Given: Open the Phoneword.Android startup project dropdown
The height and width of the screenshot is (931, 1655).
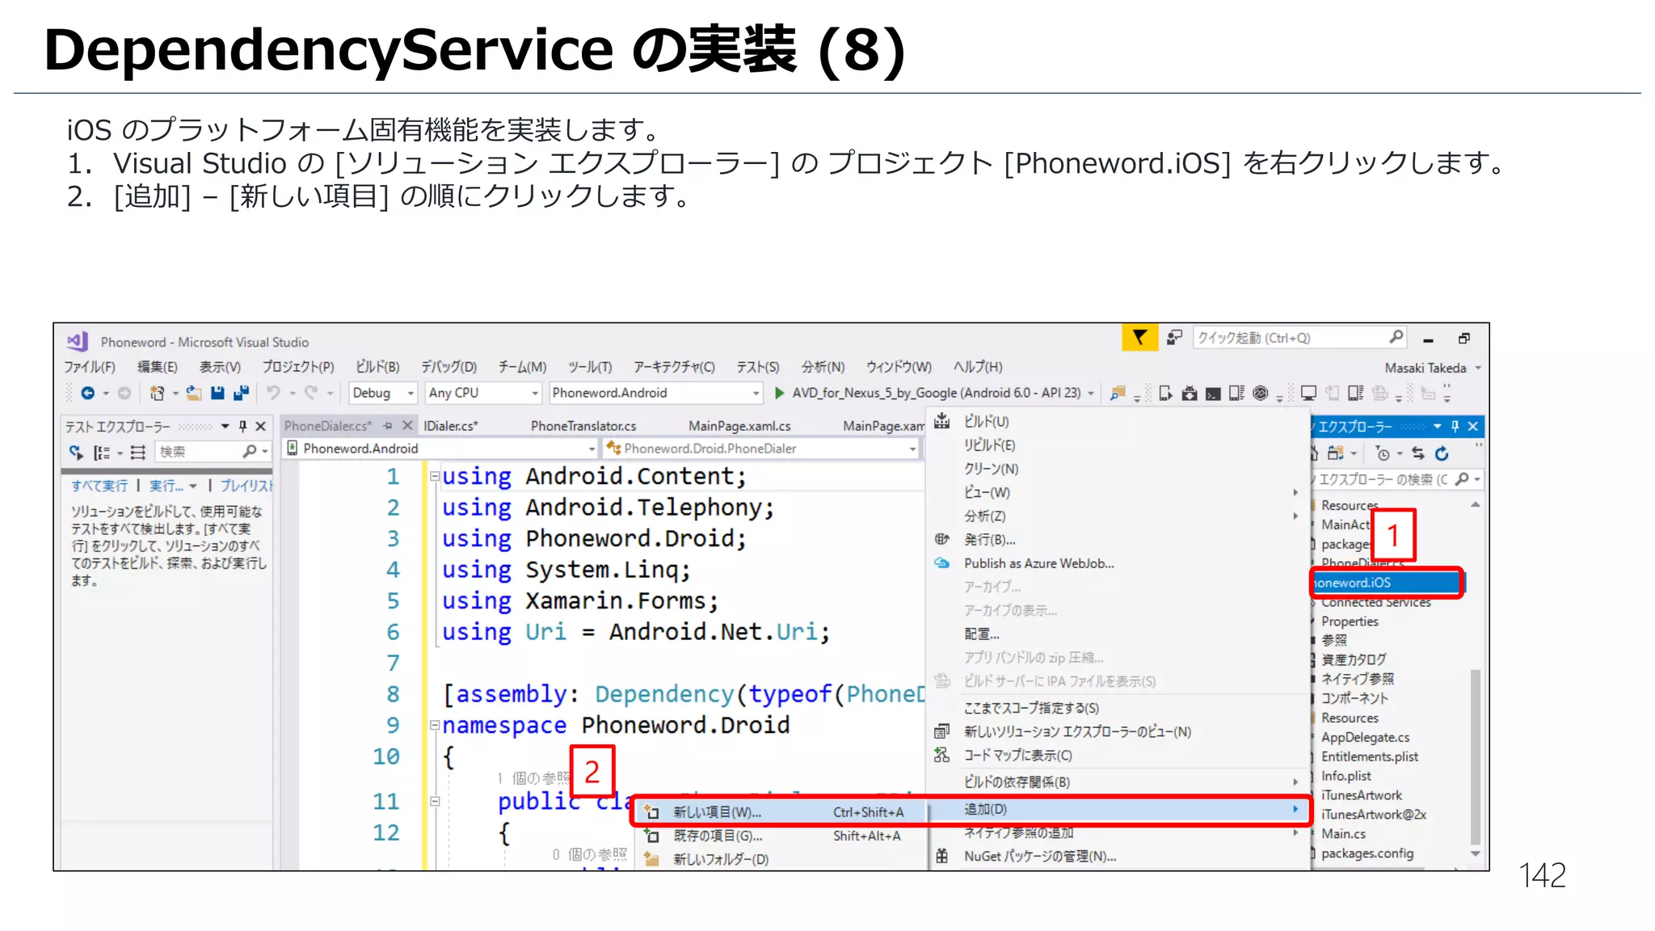Looking at the screenshot, I should point(656,393).
